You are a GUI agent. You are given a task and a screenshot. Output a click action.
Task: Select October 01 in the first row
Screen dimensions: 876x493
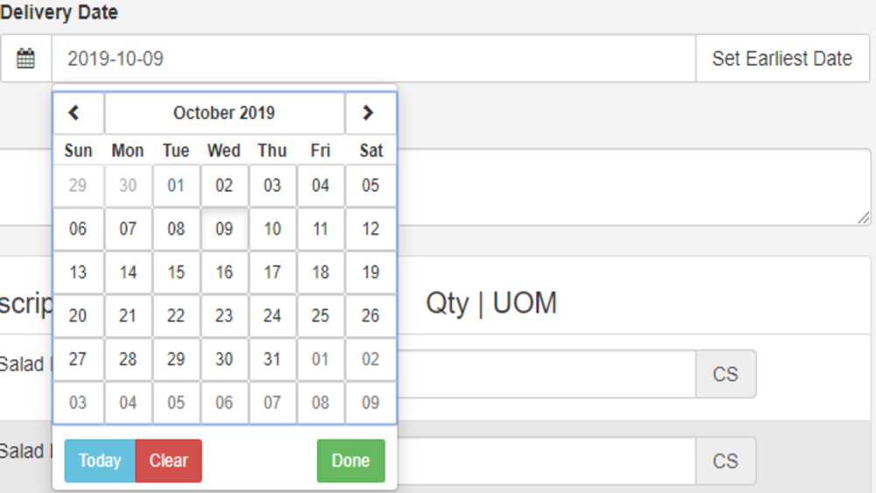(176, 186)
